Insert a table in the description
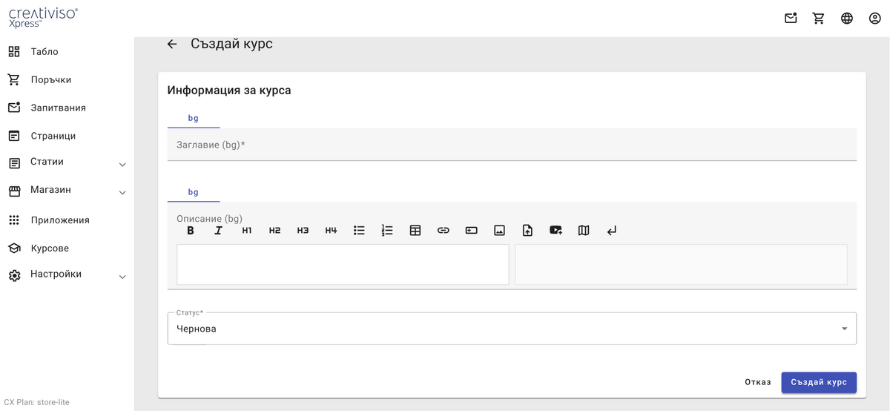 point(415,231)
